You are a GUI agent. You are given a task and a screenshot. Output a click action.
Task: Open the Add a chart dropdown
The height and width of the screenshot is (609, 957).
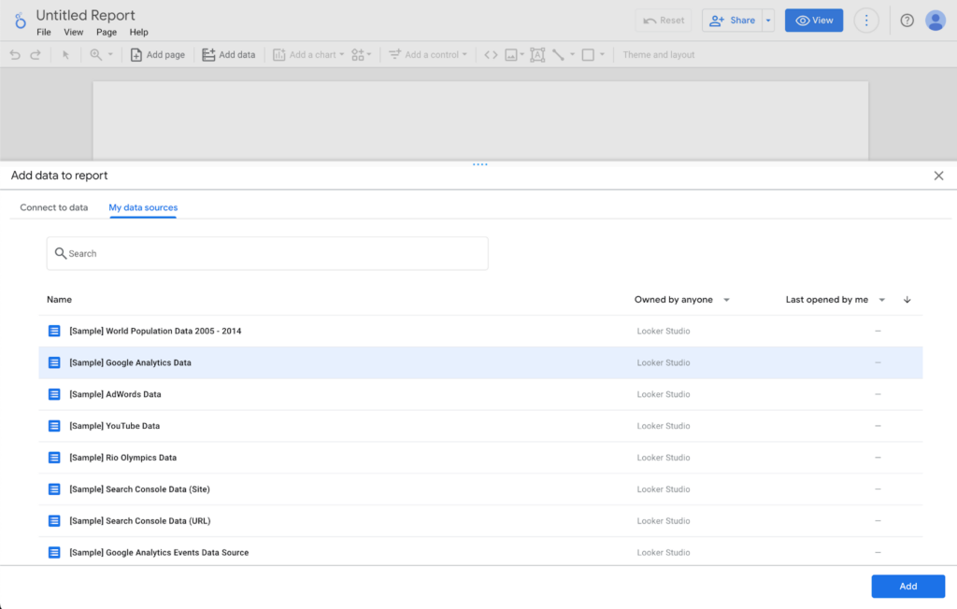(308, 55)
